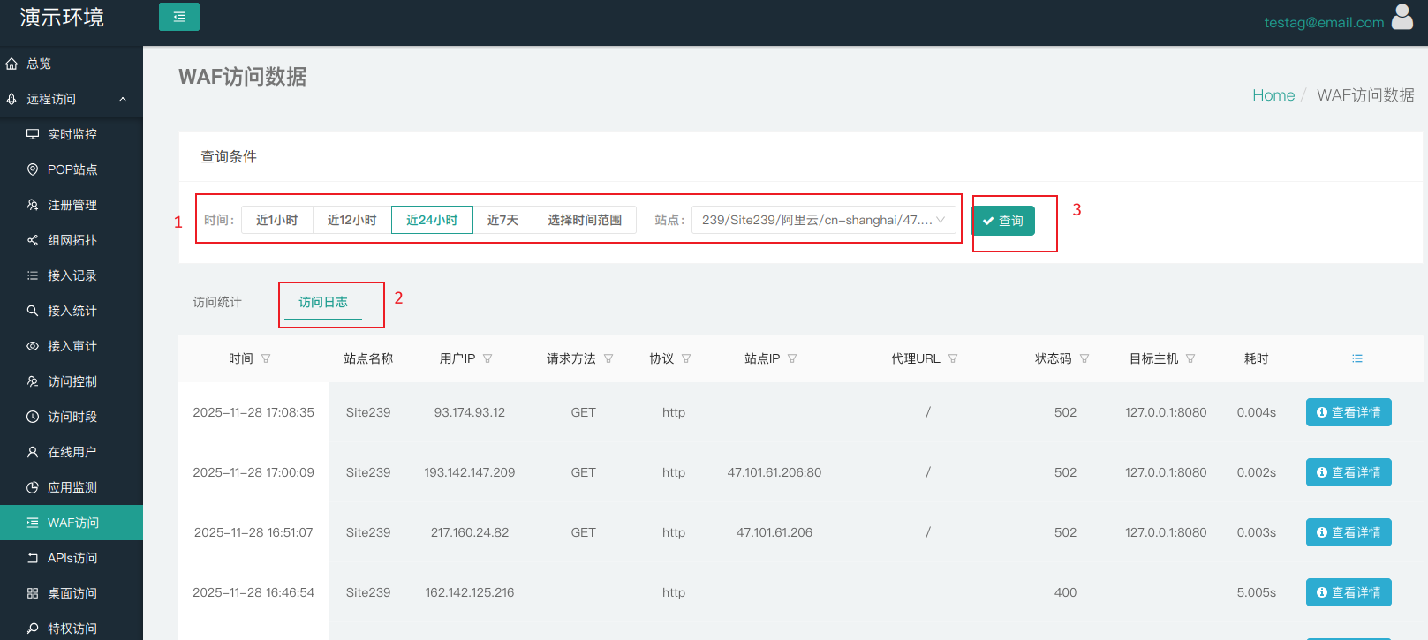
Task: Filter by 站点IP column funnel icon
Action: tap(792, 358)
